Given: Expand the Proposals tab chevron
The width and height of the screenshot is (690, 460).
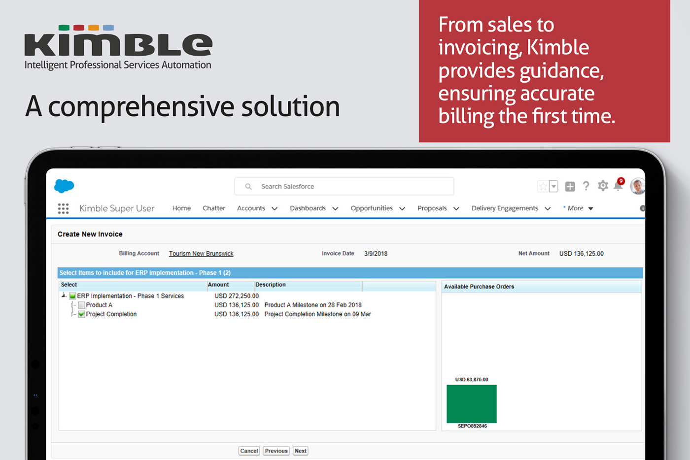Looking at the screenshot, I should tap(456, 209).
